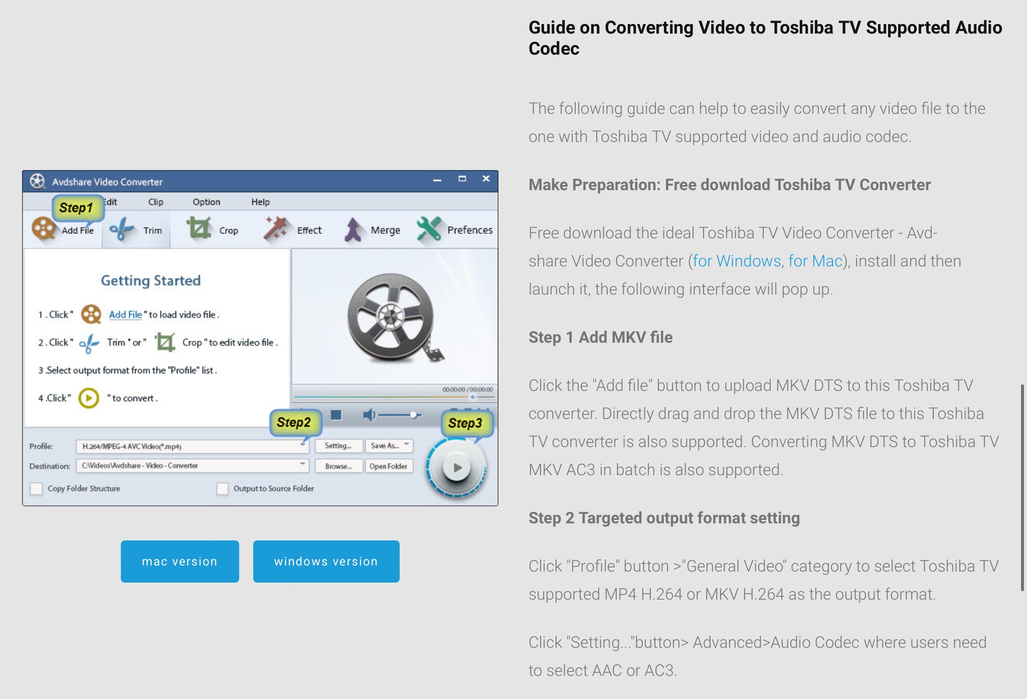Open the Help menu
This screenshot has width=1027, height=699.
tap(260, 202)
